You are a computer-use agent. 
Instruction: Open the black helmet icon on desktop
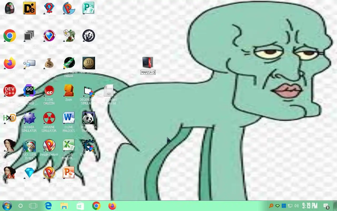pos(9,8)
